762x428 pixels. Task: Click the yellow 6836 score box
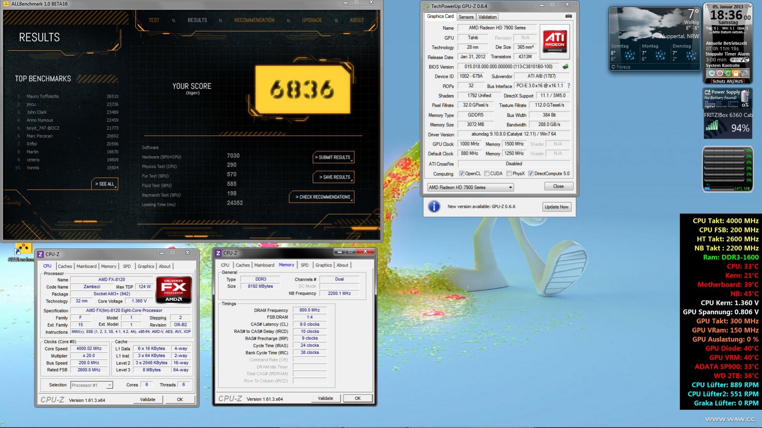[x=303, y=90]
